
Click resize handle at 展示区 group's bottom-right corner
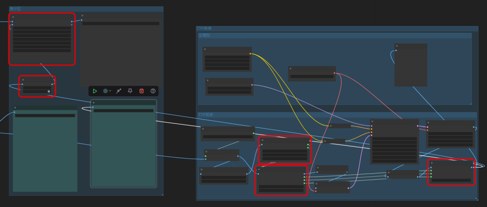pyautogui.click(x=161, y=194)
